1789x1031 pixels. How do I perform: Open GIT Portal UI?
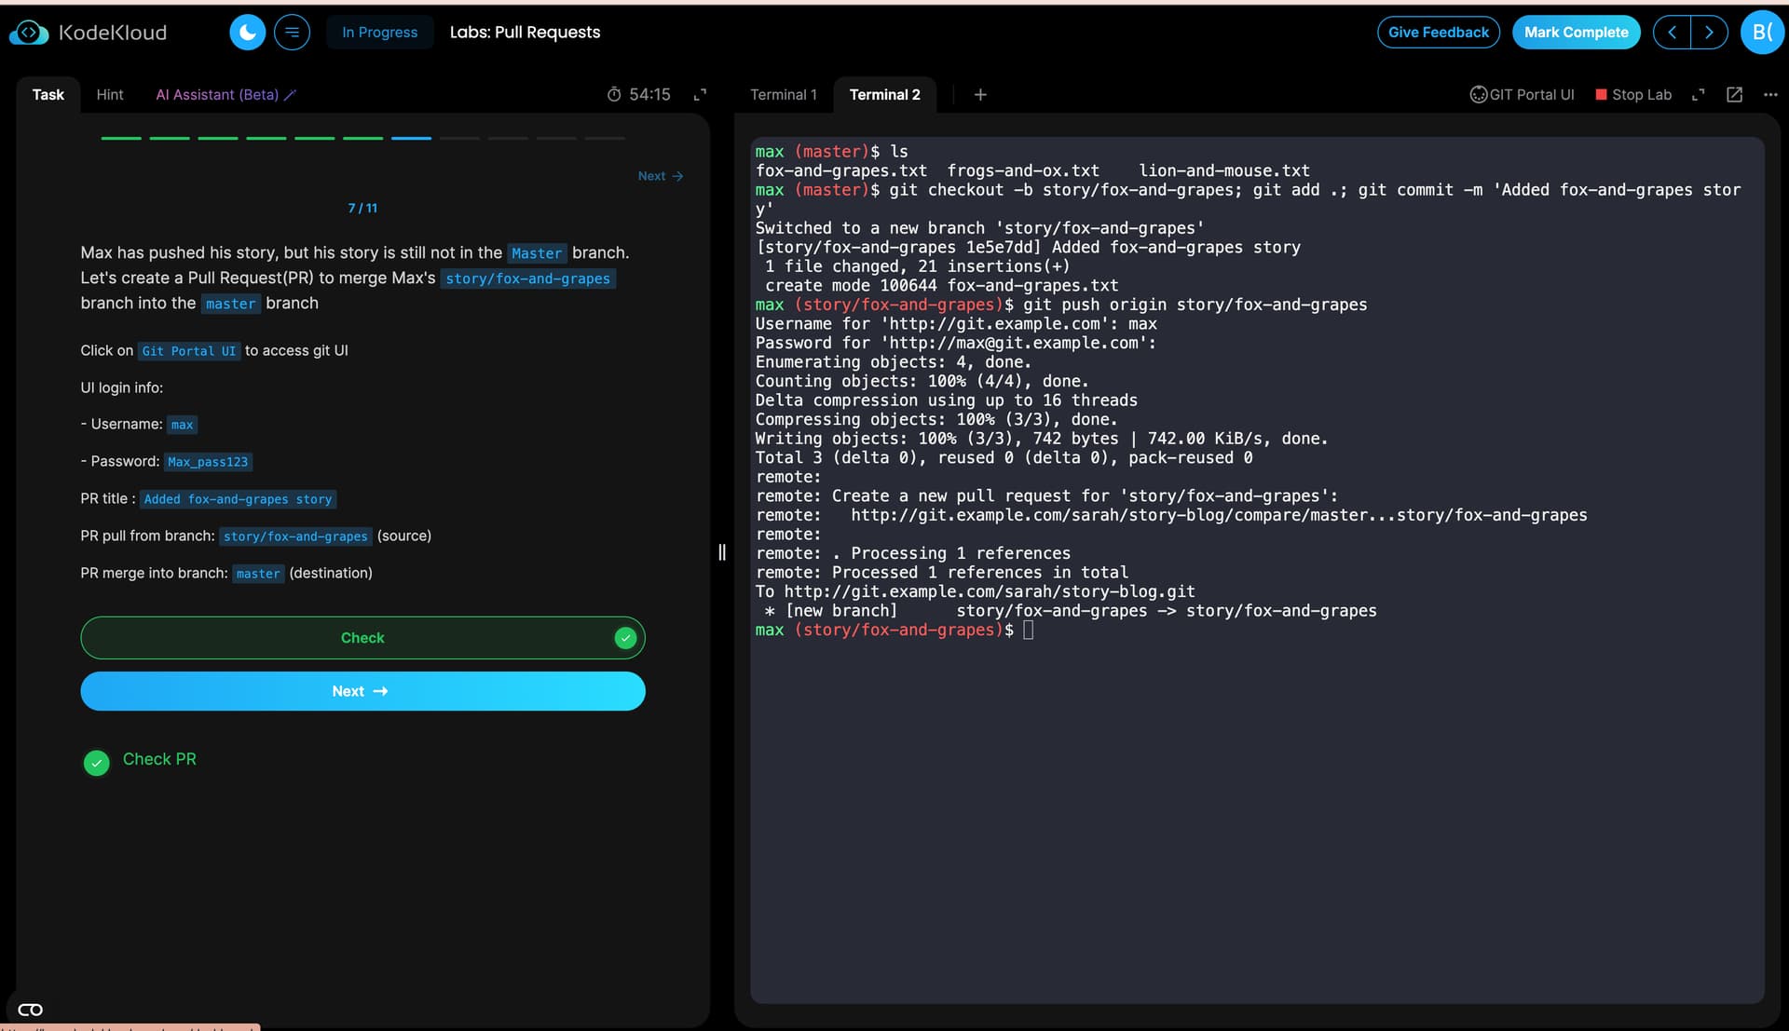click(1522, 94)
